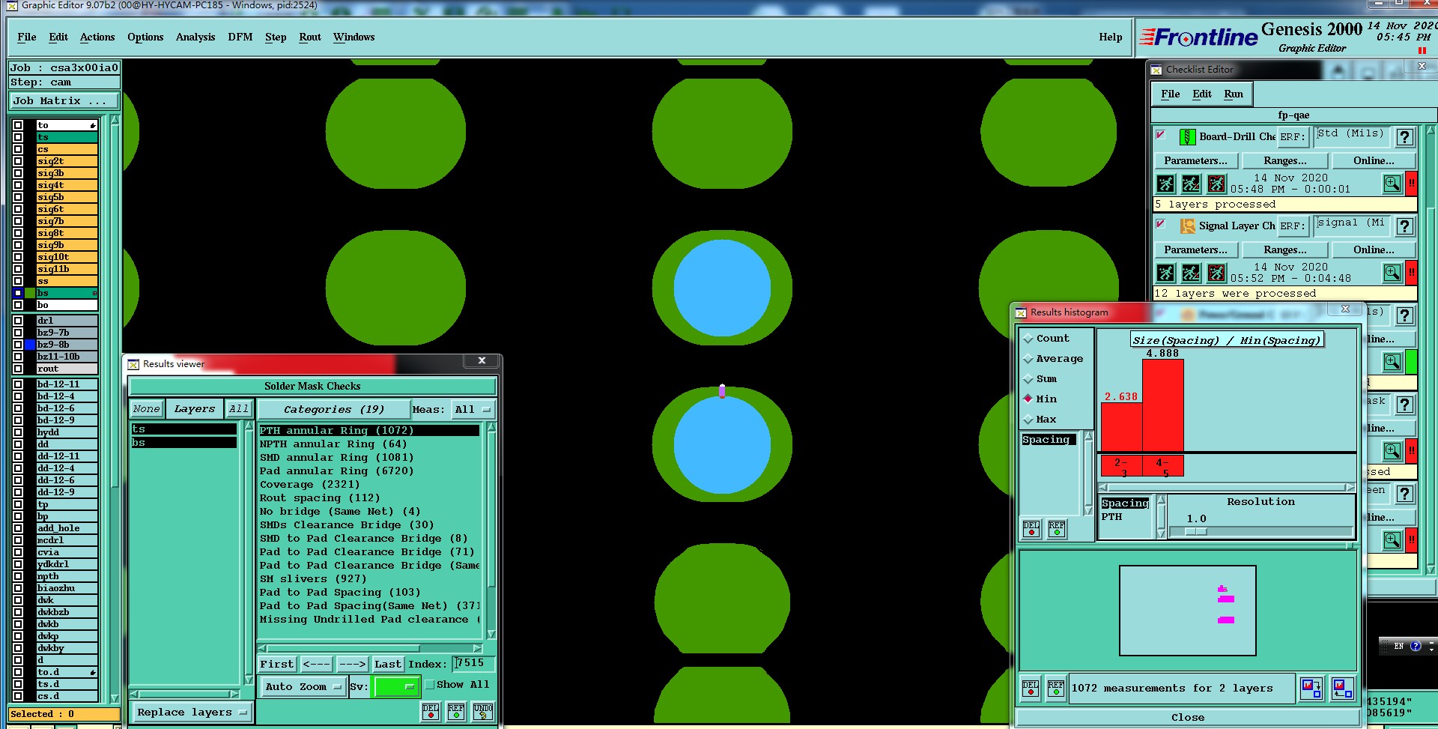Image resolution: width=1438 pixels, height=729 pixels.
Task: Click Std (Mils) ERF input field
Action: tap(1352, 136)
